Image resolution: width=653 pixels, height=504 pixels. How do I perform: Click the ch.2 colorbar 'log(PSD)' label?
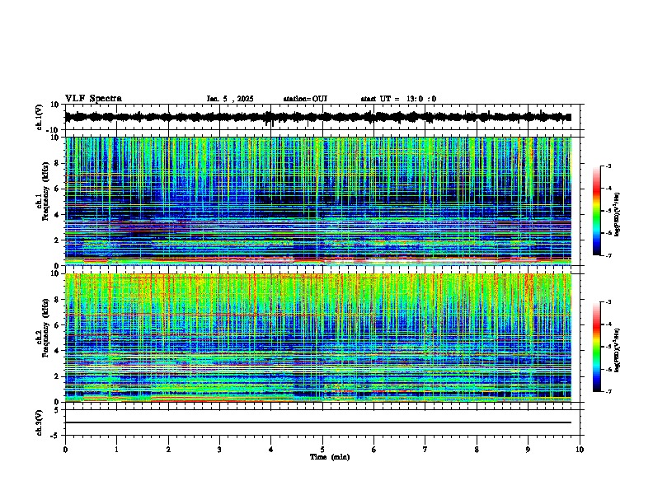pyautogui.click(x=617, y=350)
